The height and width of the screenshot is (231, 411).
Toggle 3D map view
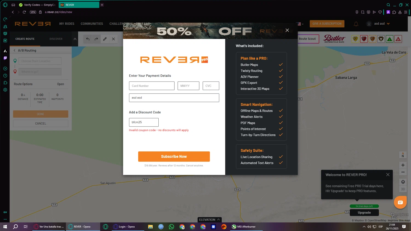pyautogui.click(x=403, y=189)
